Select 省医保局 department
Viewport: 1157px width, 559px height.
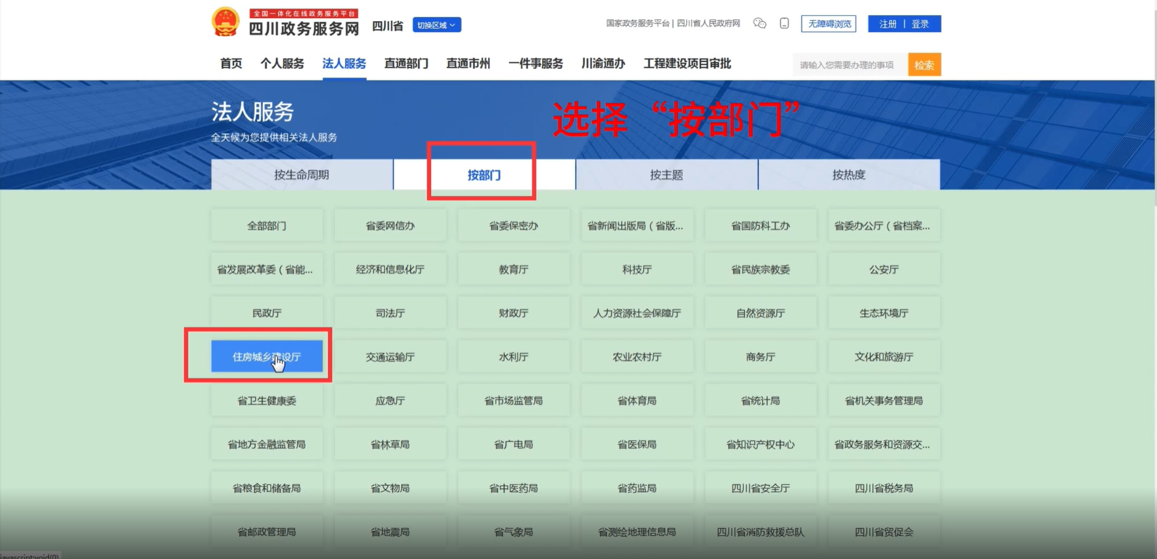[637, 444]
